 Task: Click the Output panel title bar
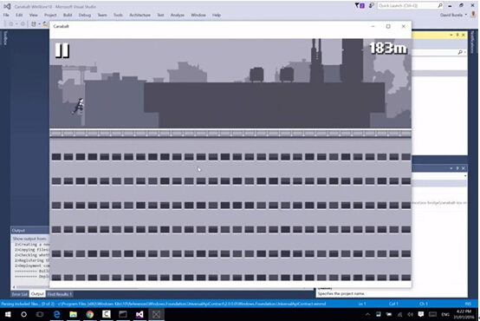30,230
